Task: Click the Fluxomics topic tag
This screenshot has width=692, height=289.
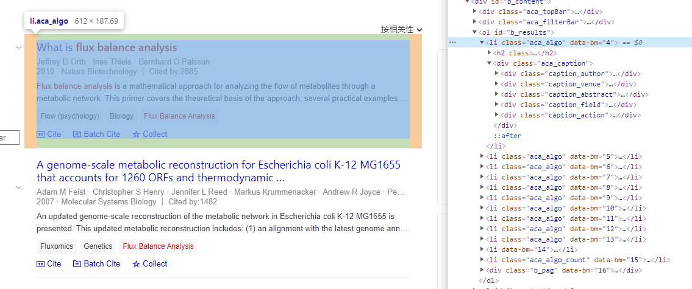Action: pyautogui.click(x=57, y=246)
